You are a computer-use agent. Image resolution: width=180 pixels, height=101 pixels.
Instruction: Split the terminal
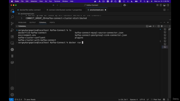click(159, 26)
